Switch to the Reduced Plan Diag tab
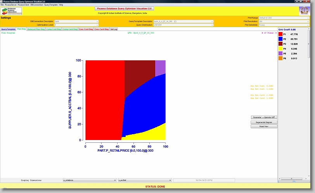 click(36, 29)
